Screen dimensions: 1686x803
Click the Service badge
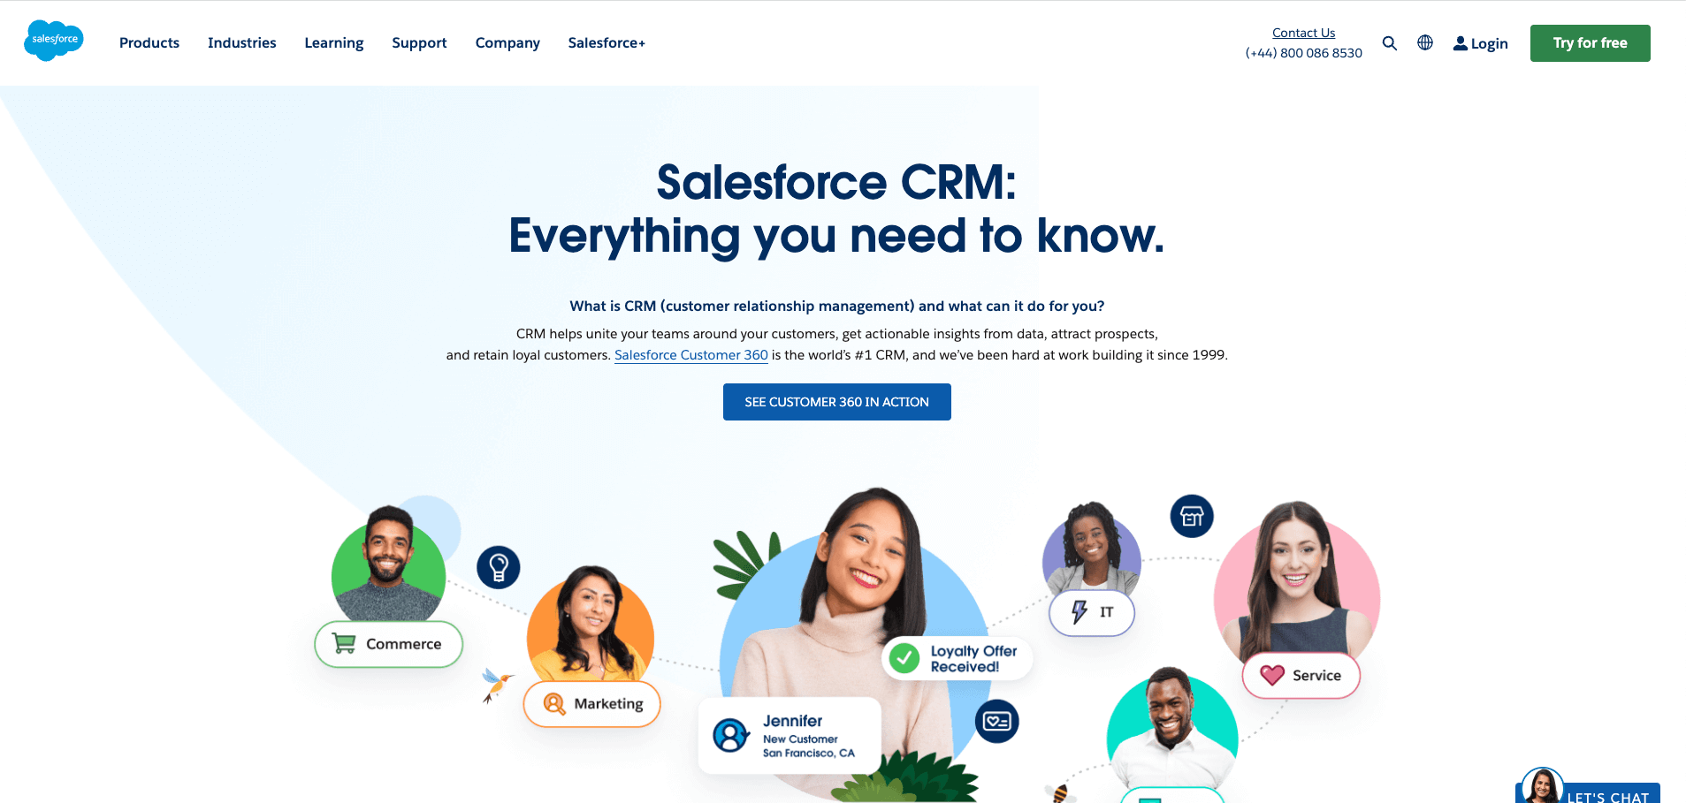pos(1301,676)
